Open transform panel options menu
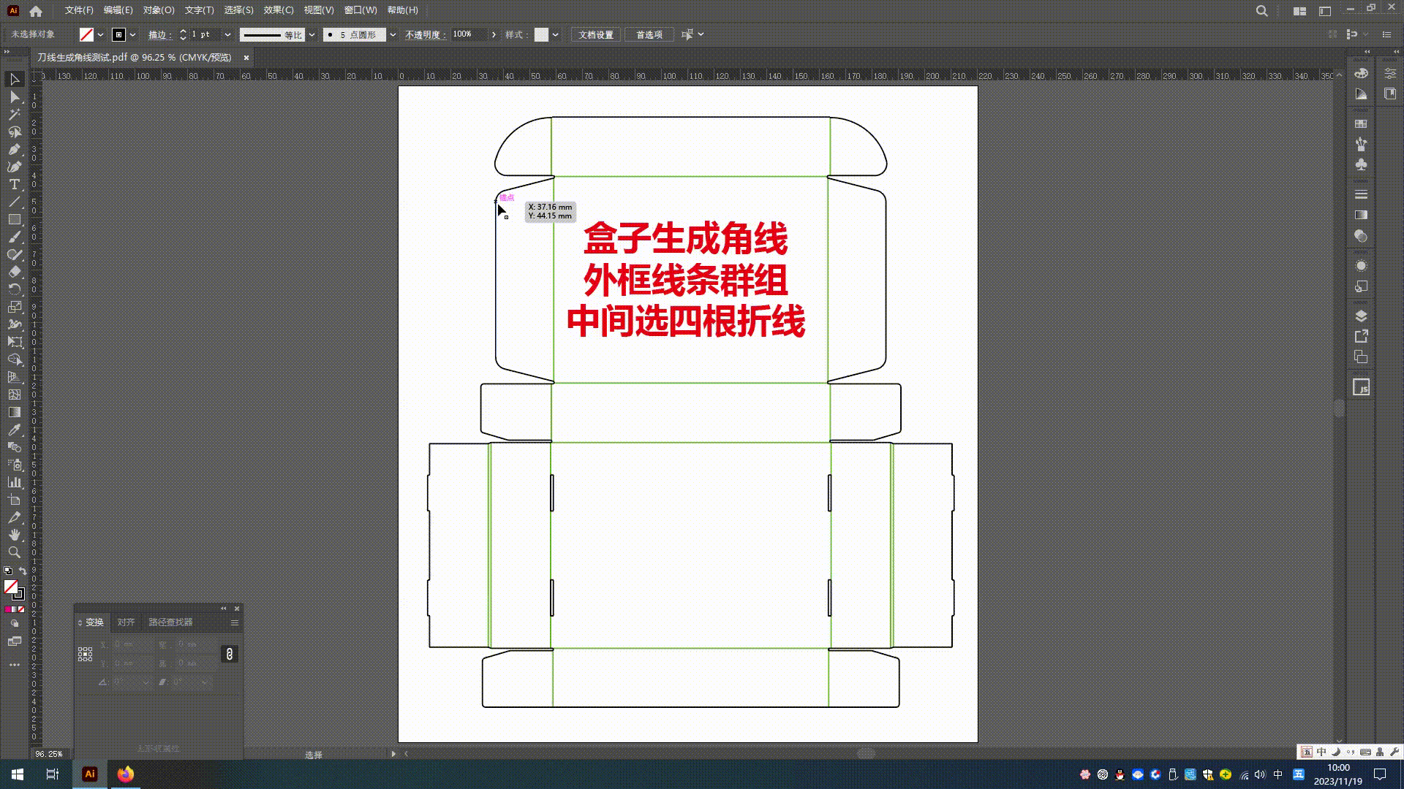The image size is (1404, 789). pyautogui.click(x=235, y=622)
